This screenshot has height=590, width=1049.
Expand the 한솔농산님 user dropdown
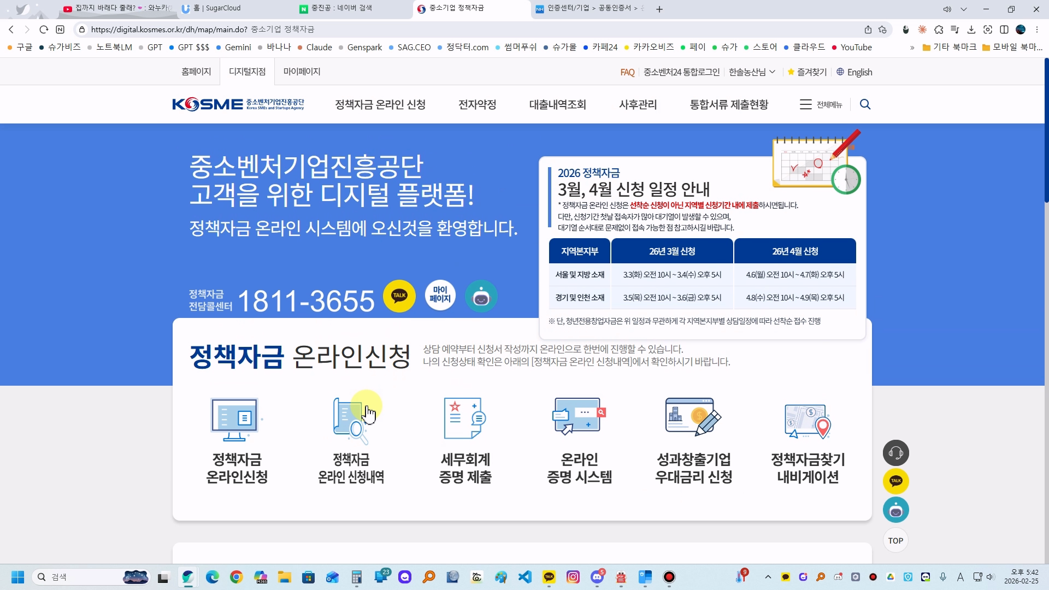click(x=752, y=72)
